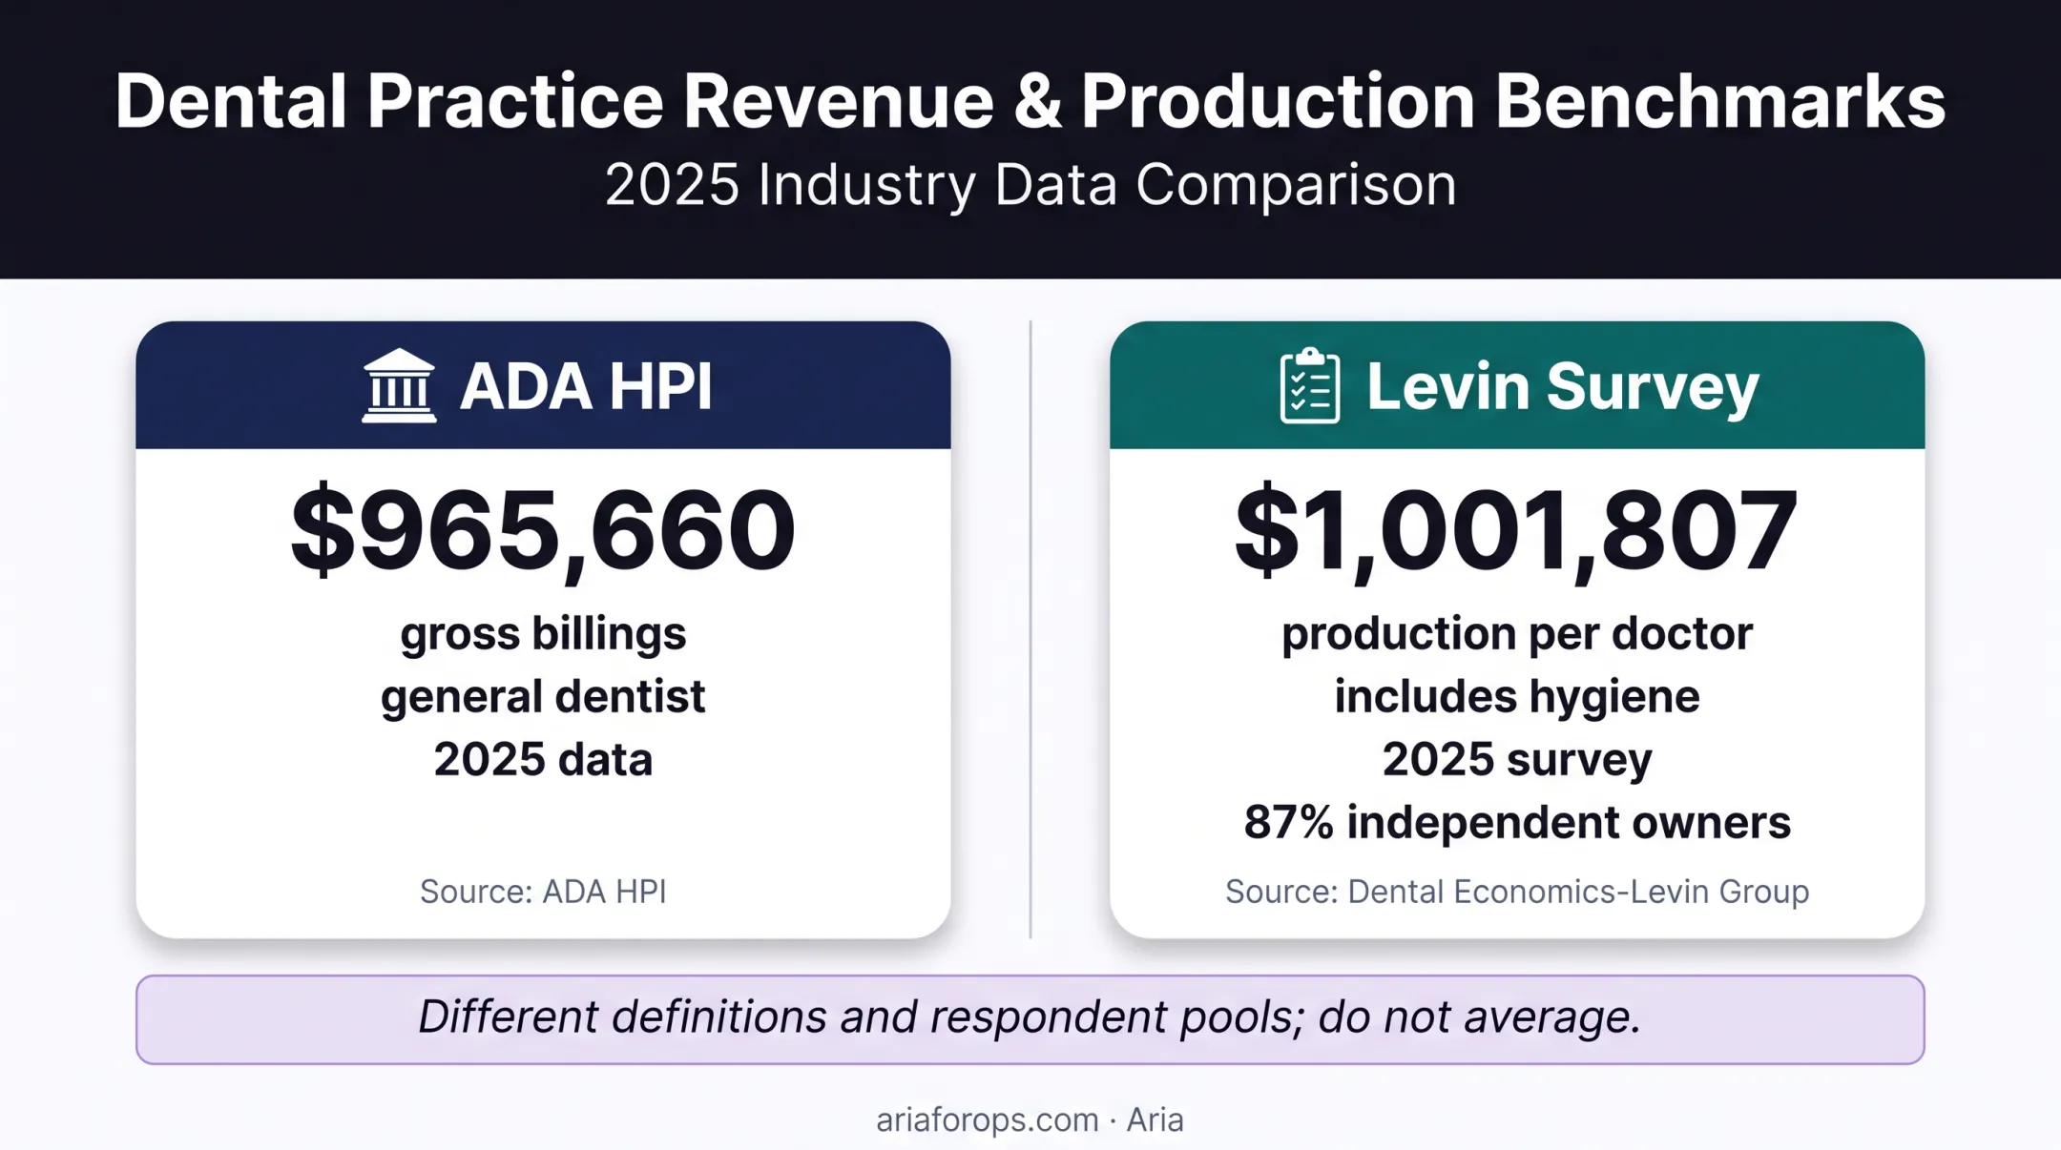Select the 'Levin Survey' card header text
The height and width of the screenshot is (1150, 2061).
1562,387
